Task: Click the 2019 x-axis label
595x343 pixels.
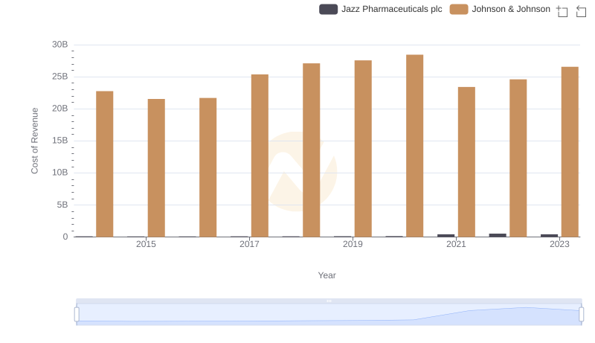Action: click(x=353, y=244)
